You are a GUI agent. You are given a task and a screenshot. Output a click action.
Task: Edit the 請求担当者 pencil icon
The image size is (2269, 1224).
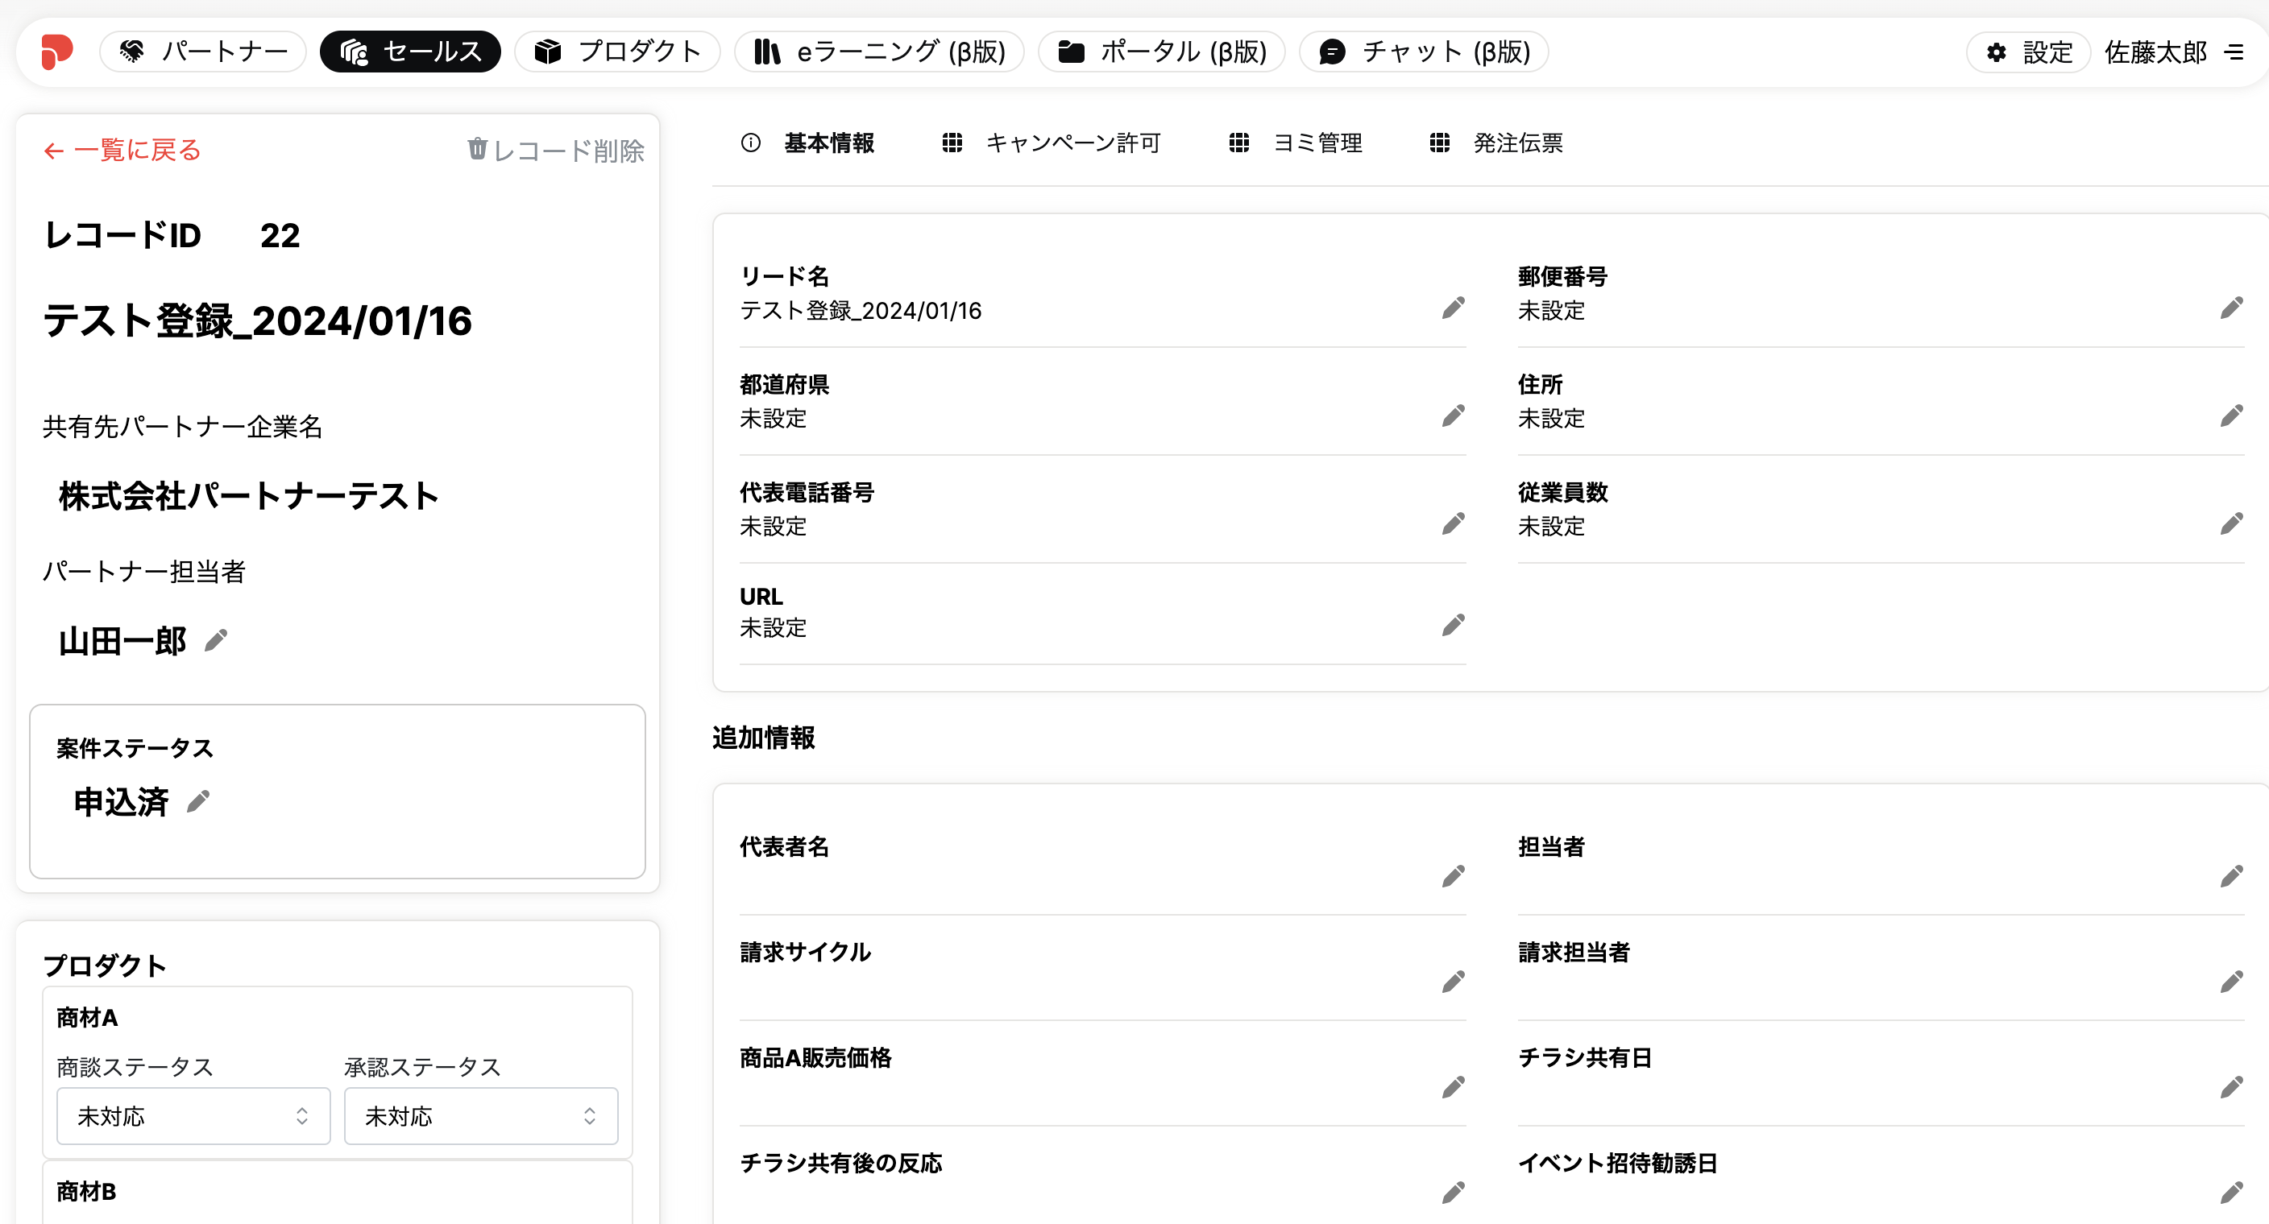pos(2231,982)
